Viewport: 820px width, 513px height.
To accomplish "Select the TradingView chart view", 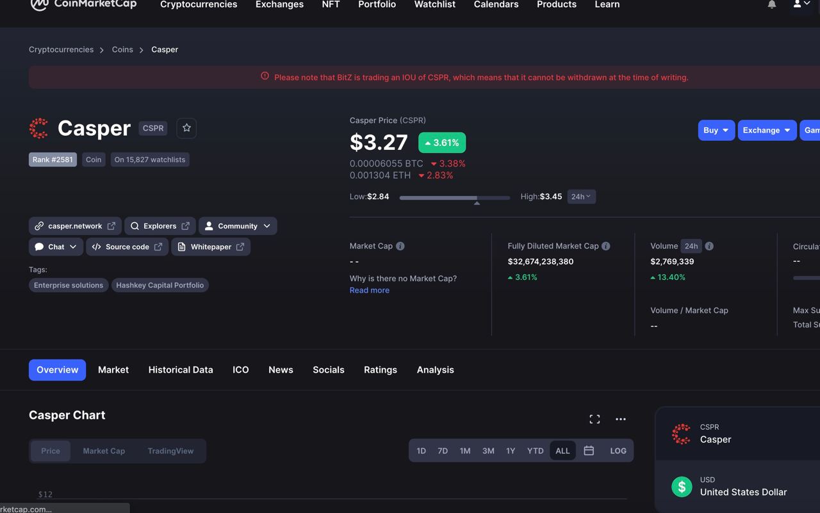I will (x=170, y=451).
